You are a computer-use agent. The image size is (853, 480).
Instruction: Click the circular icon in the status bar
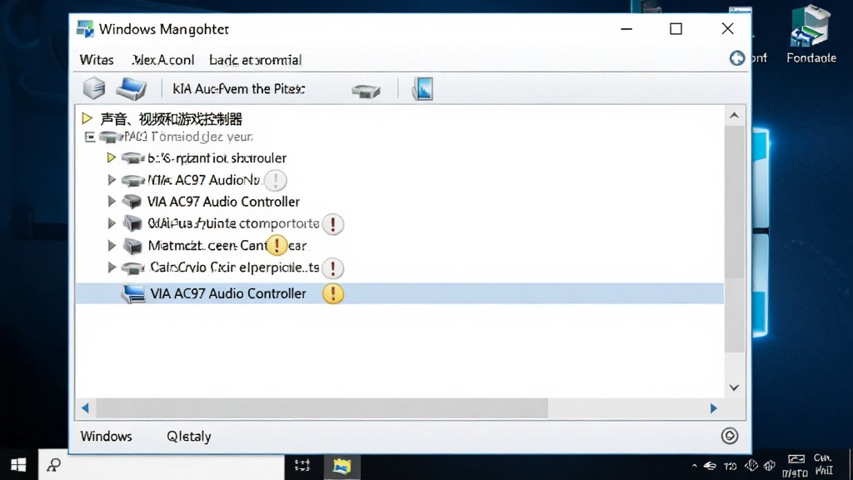coord(730,436)
